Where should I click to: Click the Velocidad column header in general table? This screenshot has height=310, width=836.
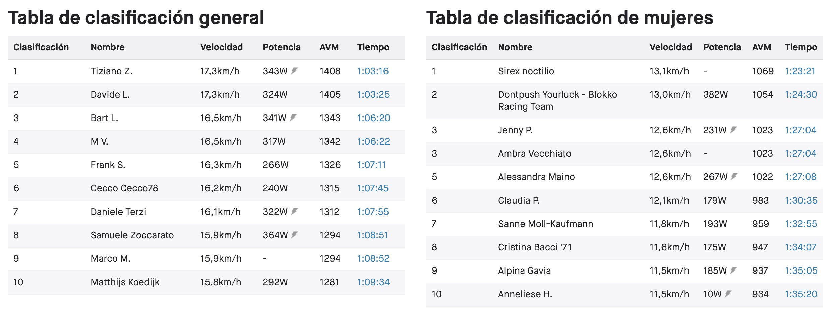pos(221,47)
